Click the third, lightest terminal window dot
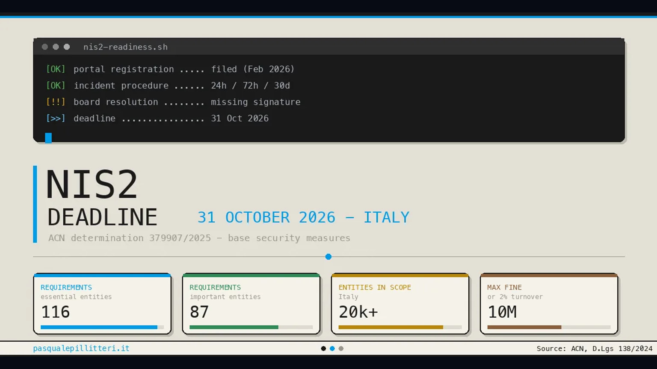The height and width of the screenshot is (369, 657). coord(67,47)
